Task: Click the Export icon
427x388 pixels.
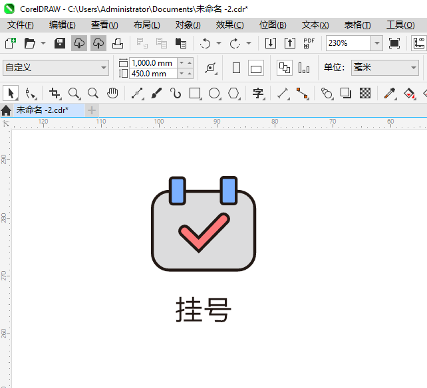Action: point(290,43)
